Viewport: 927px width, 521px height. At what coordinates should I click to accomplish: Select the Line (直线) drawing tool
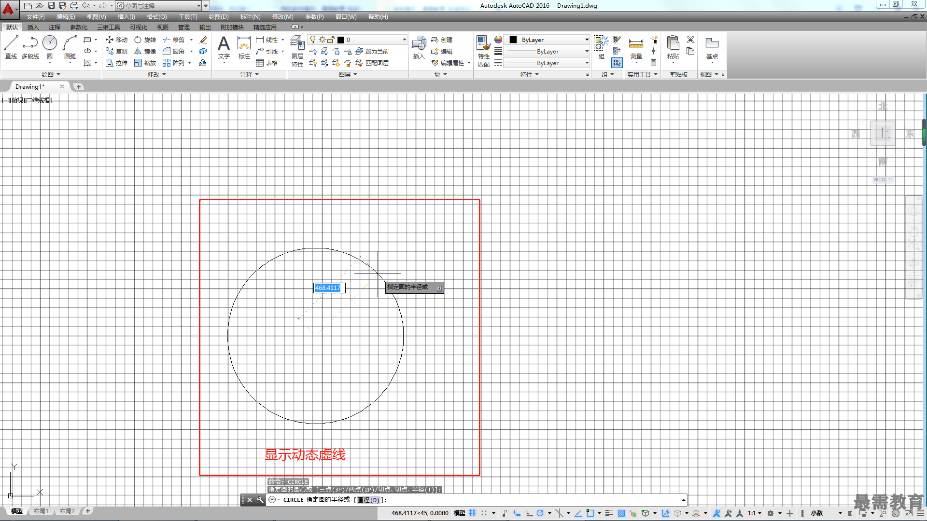(11, 47)
